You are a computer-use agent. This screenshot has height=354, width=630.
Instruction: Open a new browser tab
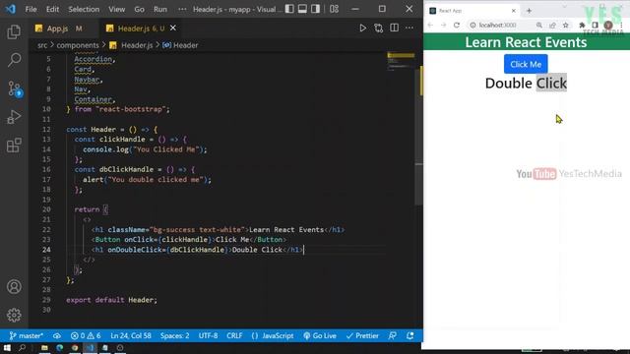(x=529, y=11)
